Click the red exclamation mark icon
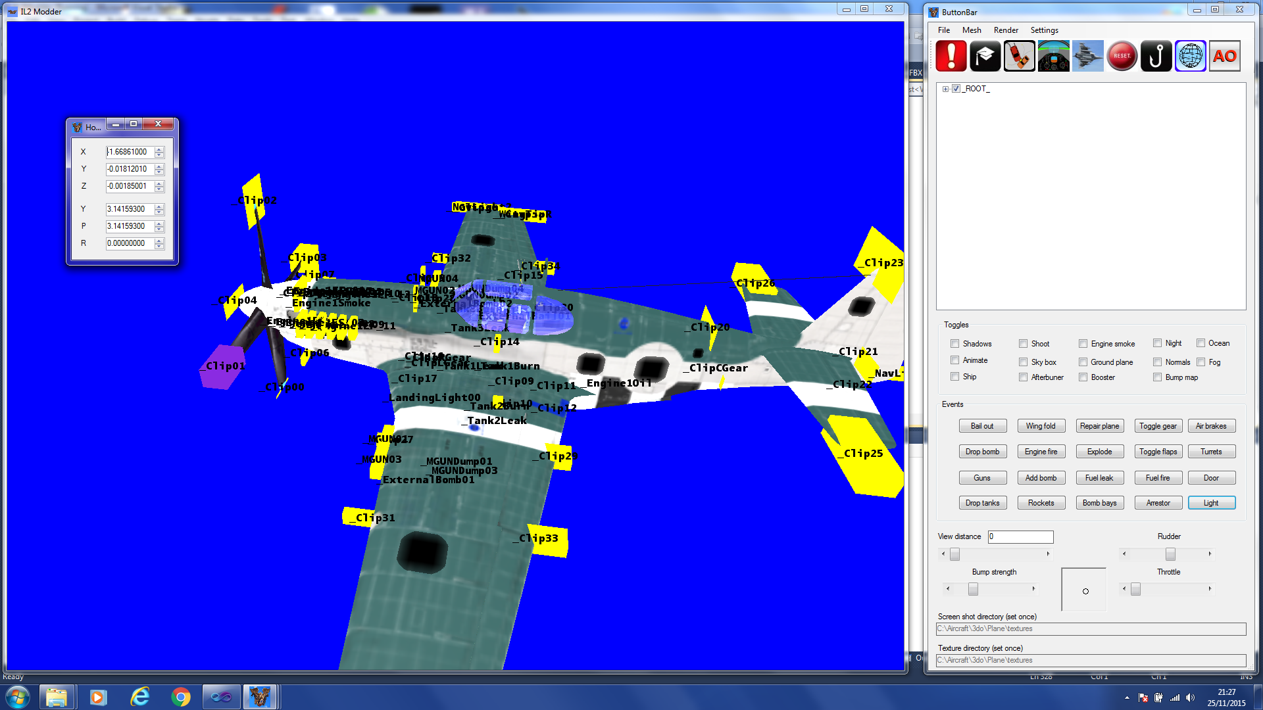This screenshot has width=1263, height=710. [x=951, y=57]
